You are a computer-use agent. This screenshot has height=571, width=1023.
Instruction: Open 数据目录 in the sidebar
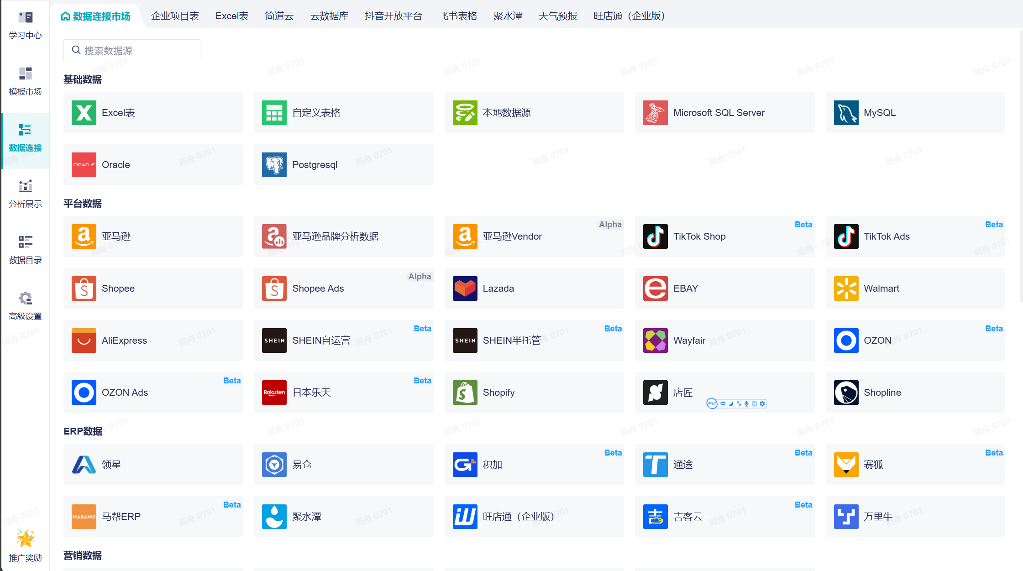coord(25,249)
